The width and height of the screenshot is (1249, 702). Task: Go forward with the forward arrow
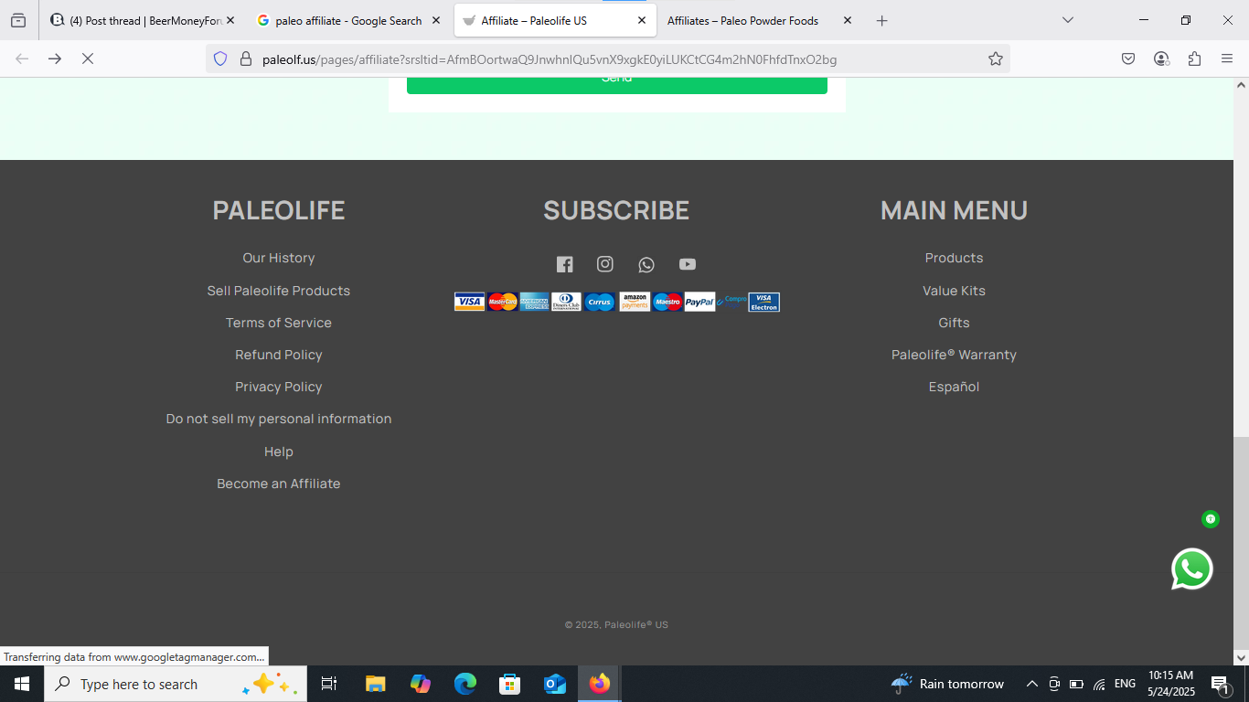[x=55, y=58]
